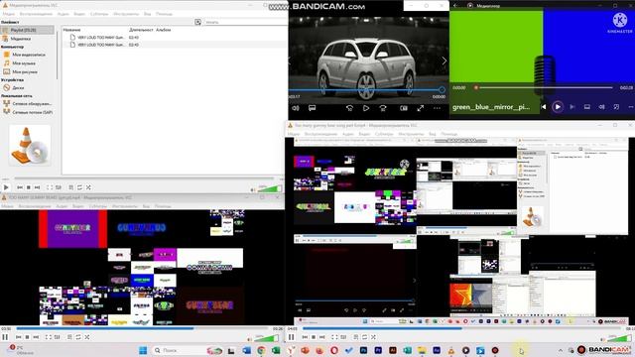Click back arrow in Media Player title bar
635x357 pixels.
(455, 6)
